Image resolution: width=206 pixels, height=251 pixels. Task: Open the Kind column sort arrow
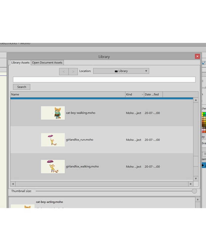click(x=142, y=94)
